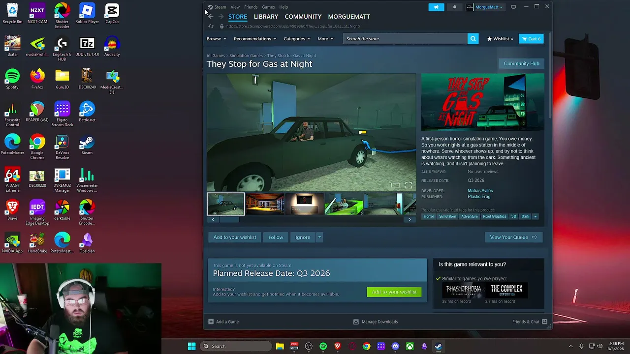Click Simulation Games in the breadcrumb

coord(246,56)
